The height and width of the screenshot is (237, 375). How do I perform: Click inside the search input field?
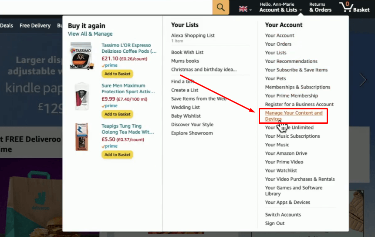point(106,7)
